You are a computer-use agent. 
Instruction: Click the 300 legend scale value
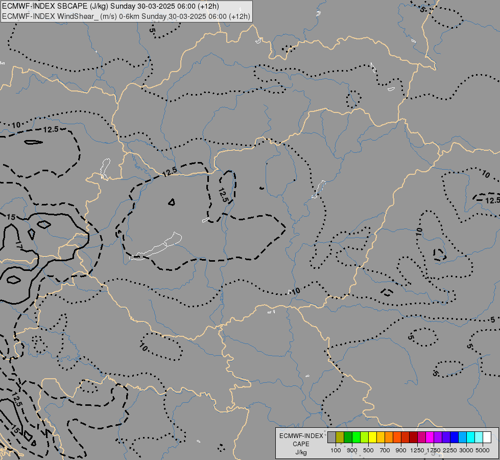[352, 450]
